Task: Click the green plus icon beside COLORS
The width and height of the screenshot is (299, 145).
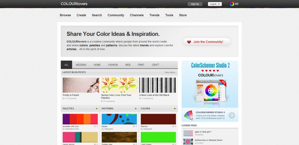Action: tap(175, 108)
